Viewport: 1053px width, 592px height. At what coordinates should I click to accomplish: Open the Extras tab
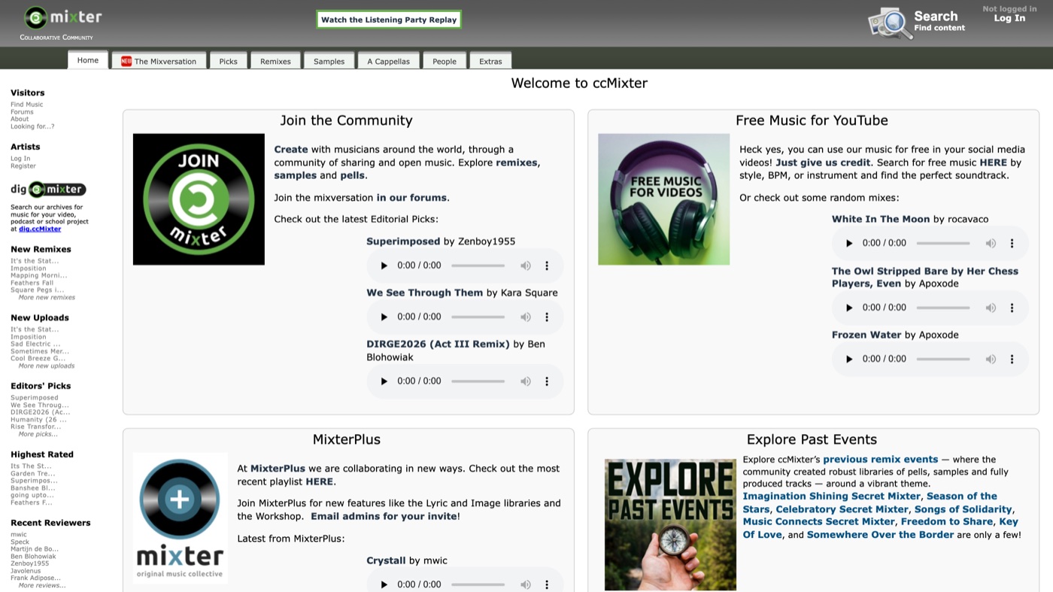click(x=490, y=61)
